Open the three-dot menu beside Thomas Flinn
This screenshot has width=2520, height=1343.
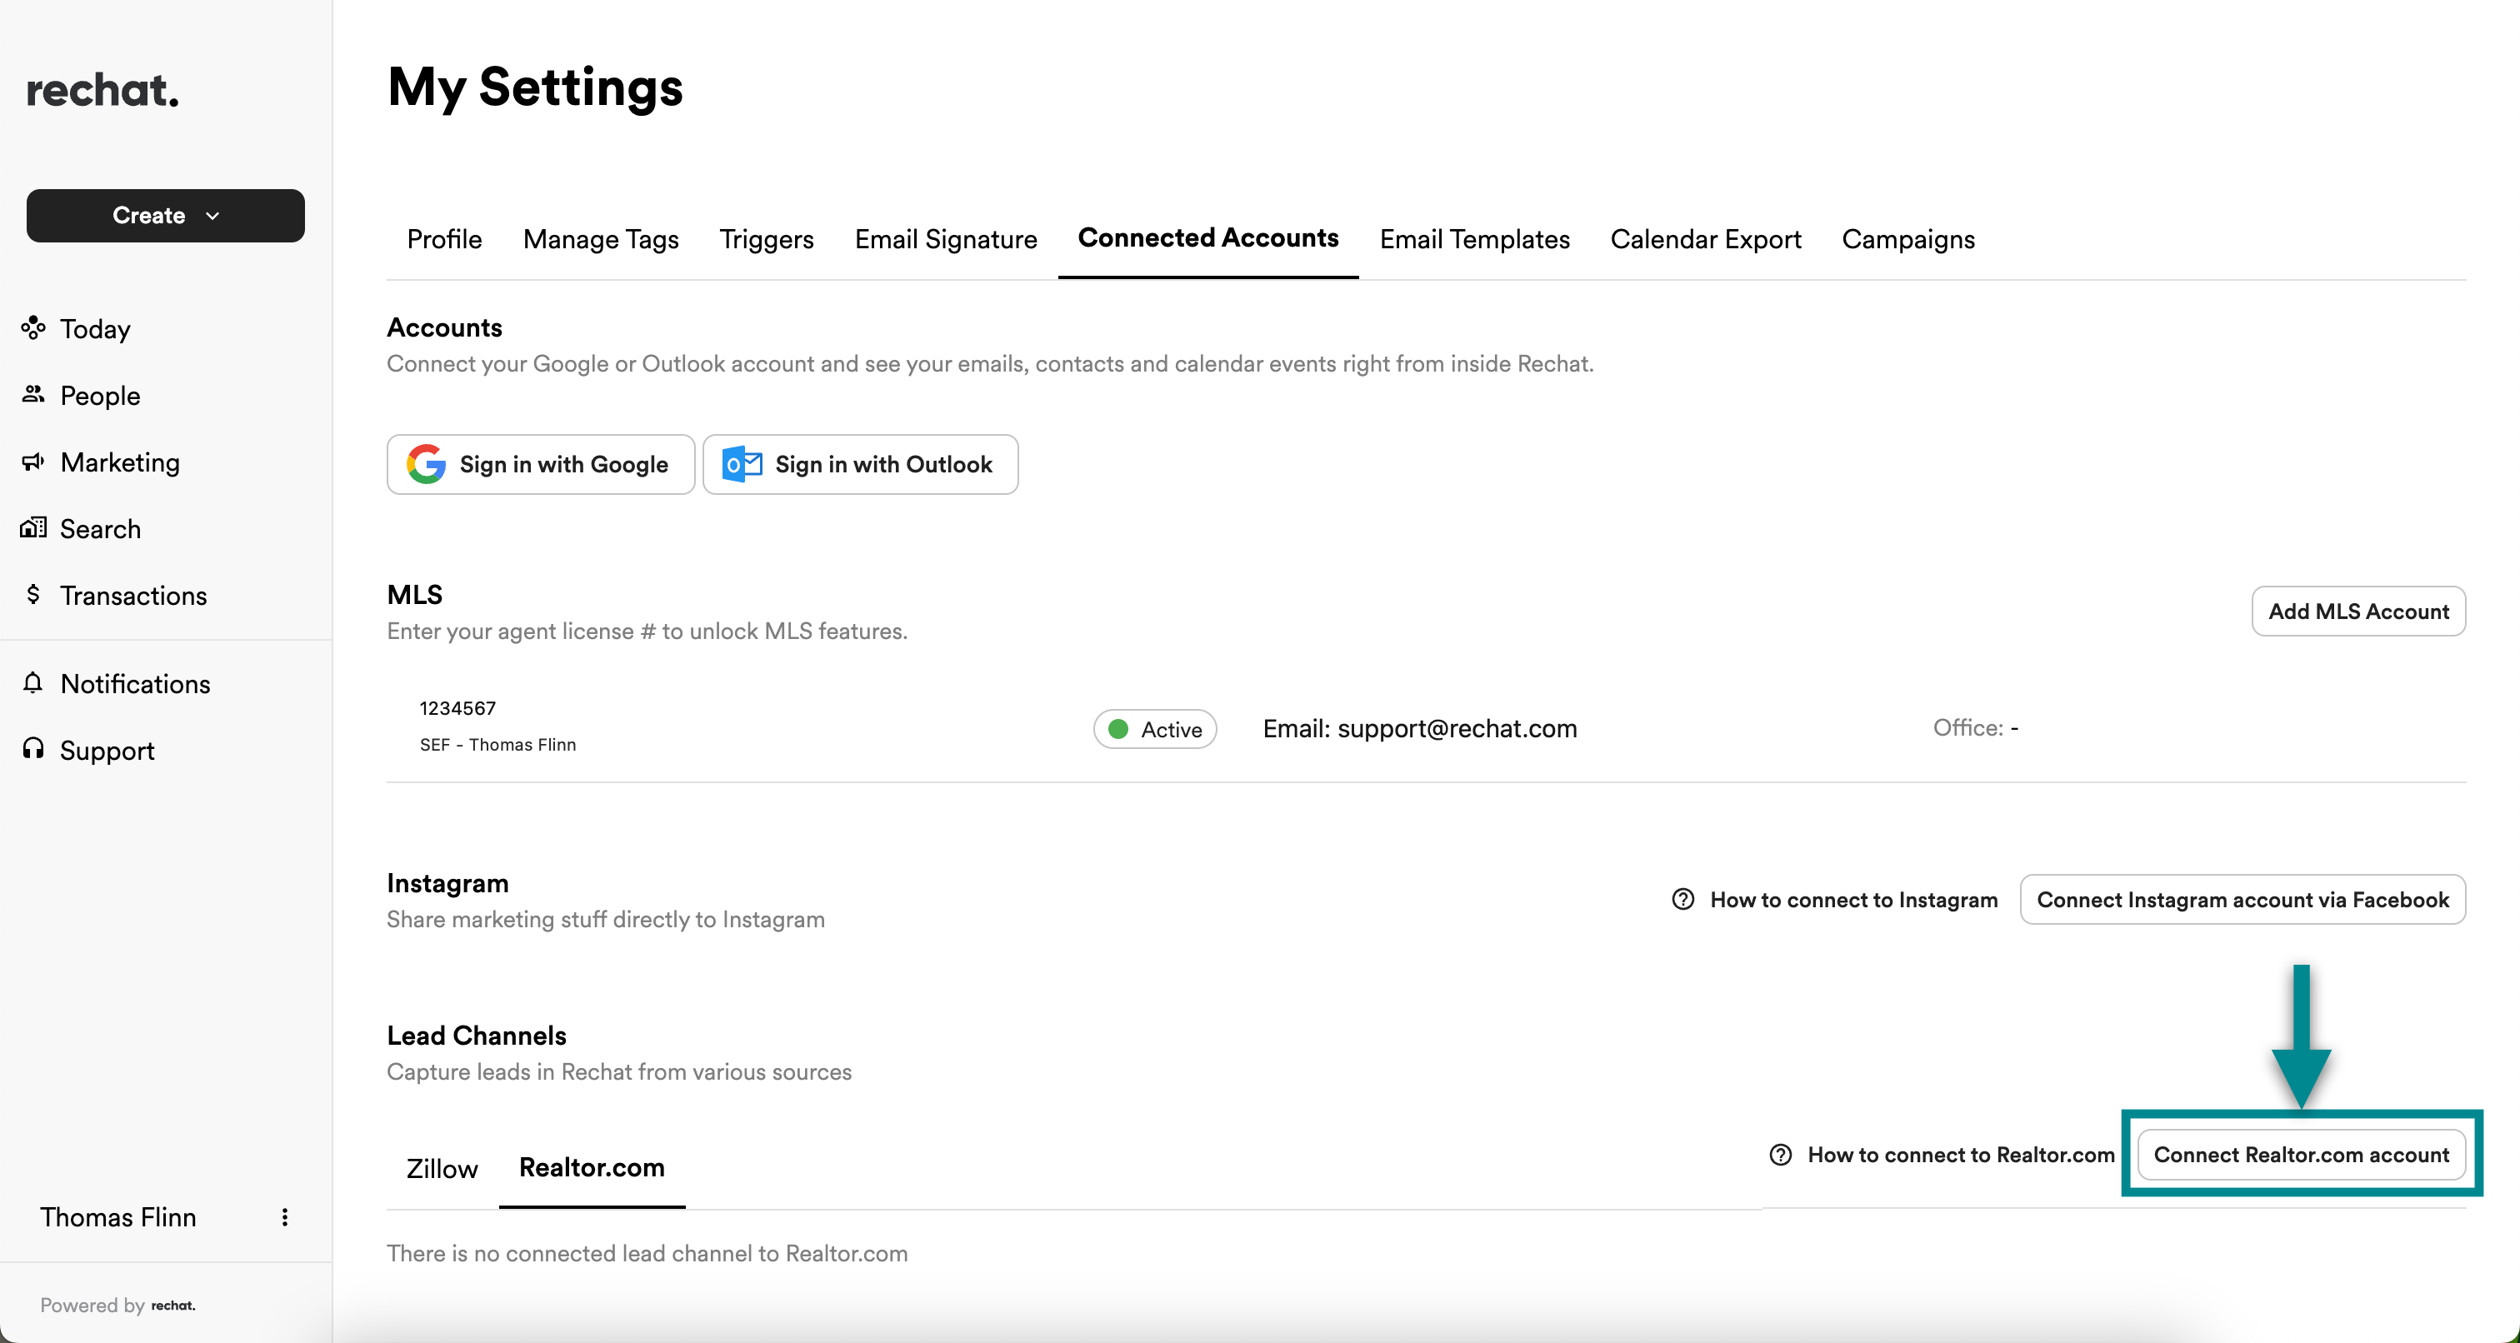click(x=285, y=1217)
